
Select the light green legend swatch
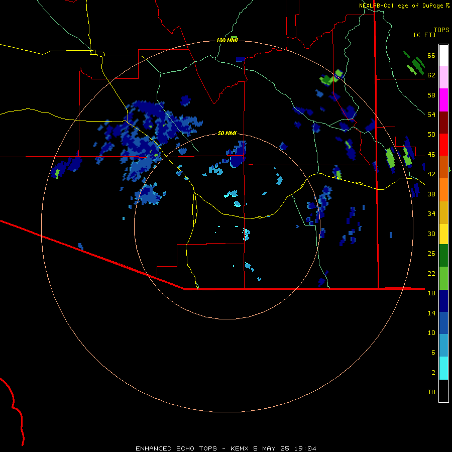[443, 278]
